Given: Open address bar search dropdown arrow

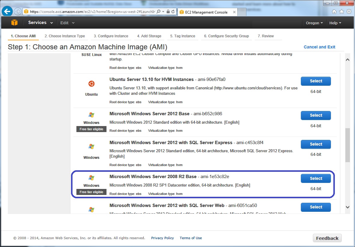Looking at the screenshot, I should coord(163,12).
